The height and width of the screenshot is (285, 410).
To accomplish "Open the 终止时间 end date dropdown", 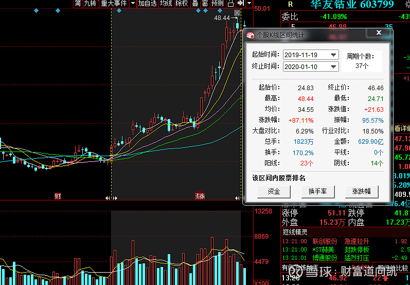I will tap(334, 67).
